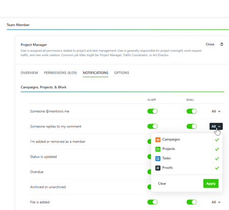Click the black Proofs icon
Image resolution: width=229 pixels, height=210 pixels.
(x=158, y=168)
